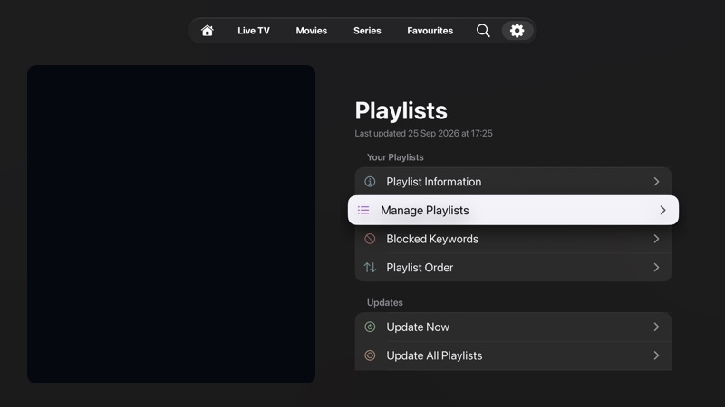
Task: Click the 'Playlists' page title
Action: pyautogui.click(x=401, y=110)
